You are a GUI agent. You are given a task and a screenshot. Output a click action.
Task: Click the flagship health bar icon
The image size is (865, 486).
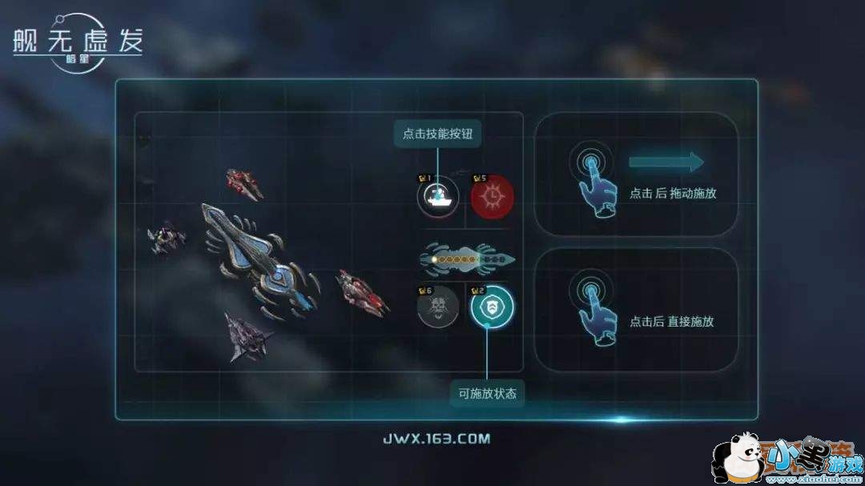[467, 259]
